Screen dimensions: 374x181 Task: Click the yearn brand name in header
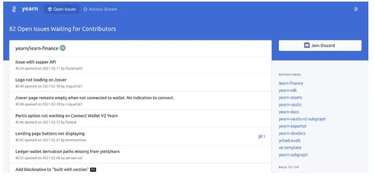[x=30, y=9]
